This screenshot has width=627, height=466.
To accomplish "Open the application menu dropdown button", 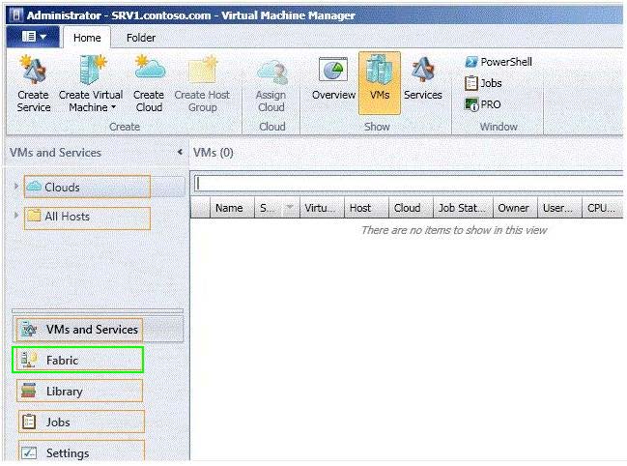I will point(33,37).
